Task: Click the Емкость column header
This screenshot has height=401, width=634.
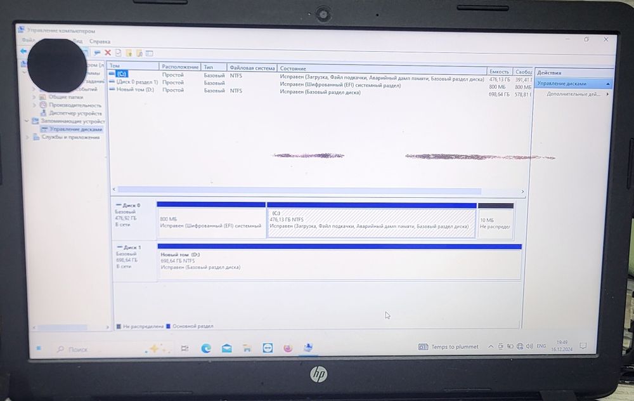Action: point(500,72)
